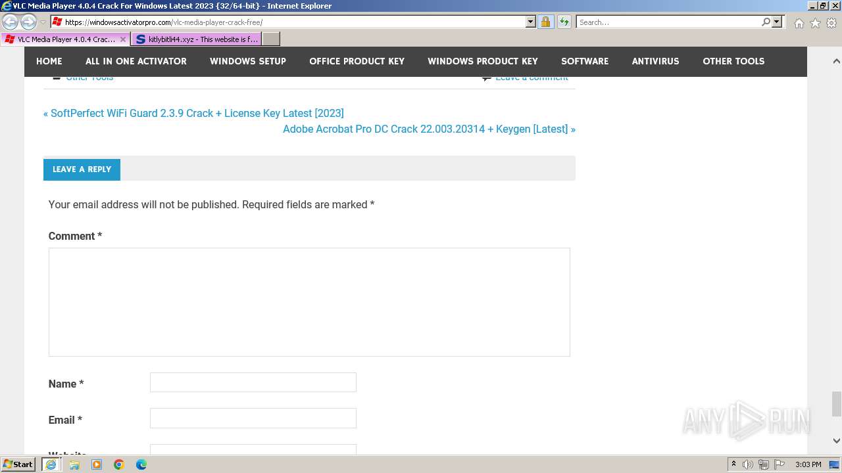Open the Tools gear icon
Viewport: 842px width, 473px height.
click(831, 23)
